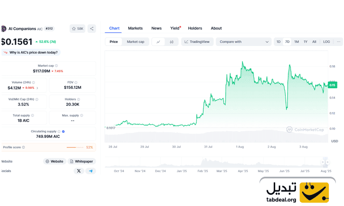Image resolution: width=344 pixels, height=206 pixels.
Task: Click the 3.52% Vol/Mkt Cap value
Action: click(23, 105)
